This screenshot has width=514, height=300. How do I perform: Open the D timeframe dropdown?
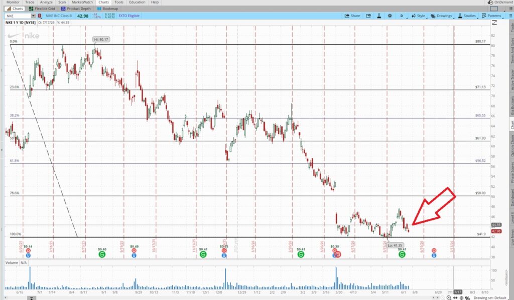click(x=402, y=16)
